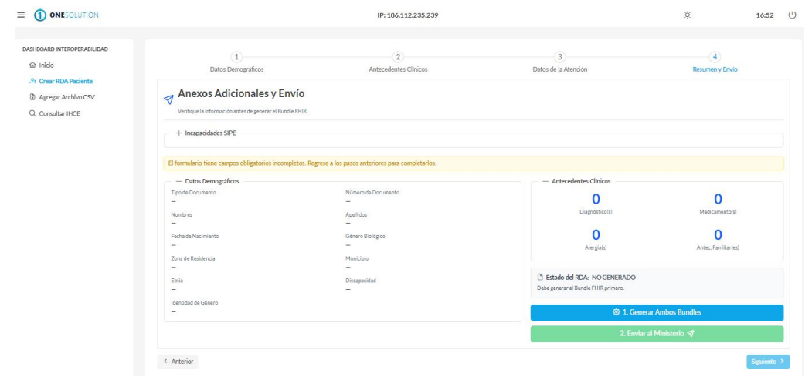Click the Anterior button

tap(178, 361)
